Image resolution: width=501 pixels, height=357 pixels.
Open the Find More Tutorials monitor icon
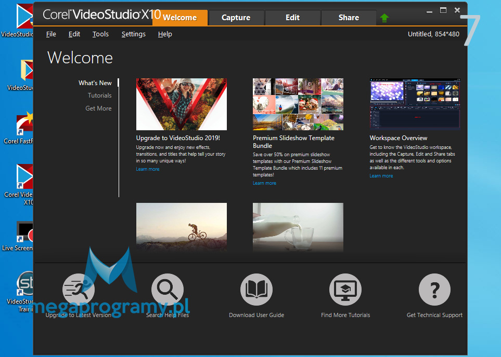pos(345,290)
